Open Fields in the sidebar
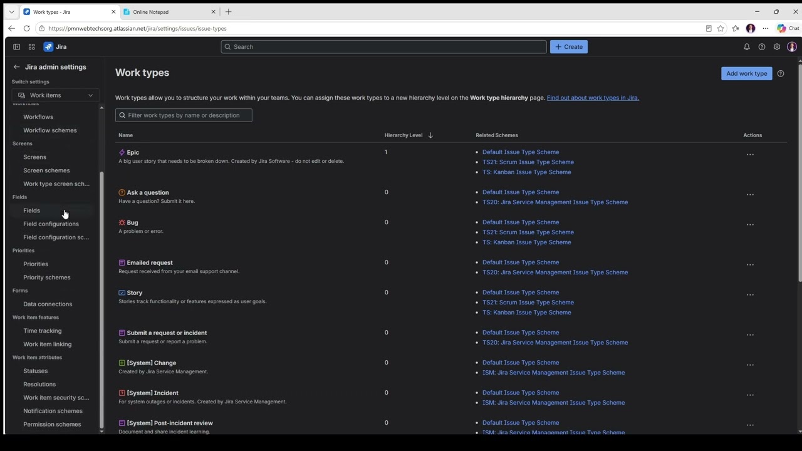The height and width of the screenshot is (451, 802). pyautogui.click(x=31, y=210)
